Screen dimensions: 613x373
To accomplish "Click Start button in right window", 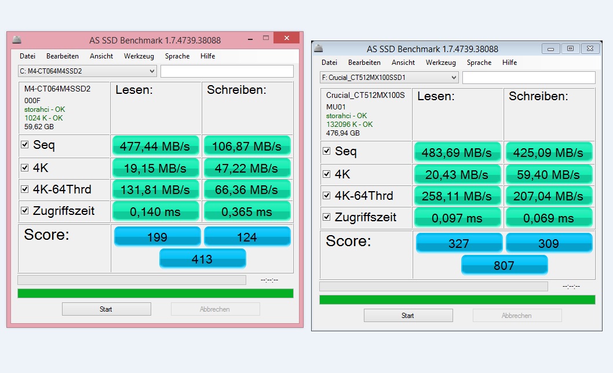I will (408, 315).
